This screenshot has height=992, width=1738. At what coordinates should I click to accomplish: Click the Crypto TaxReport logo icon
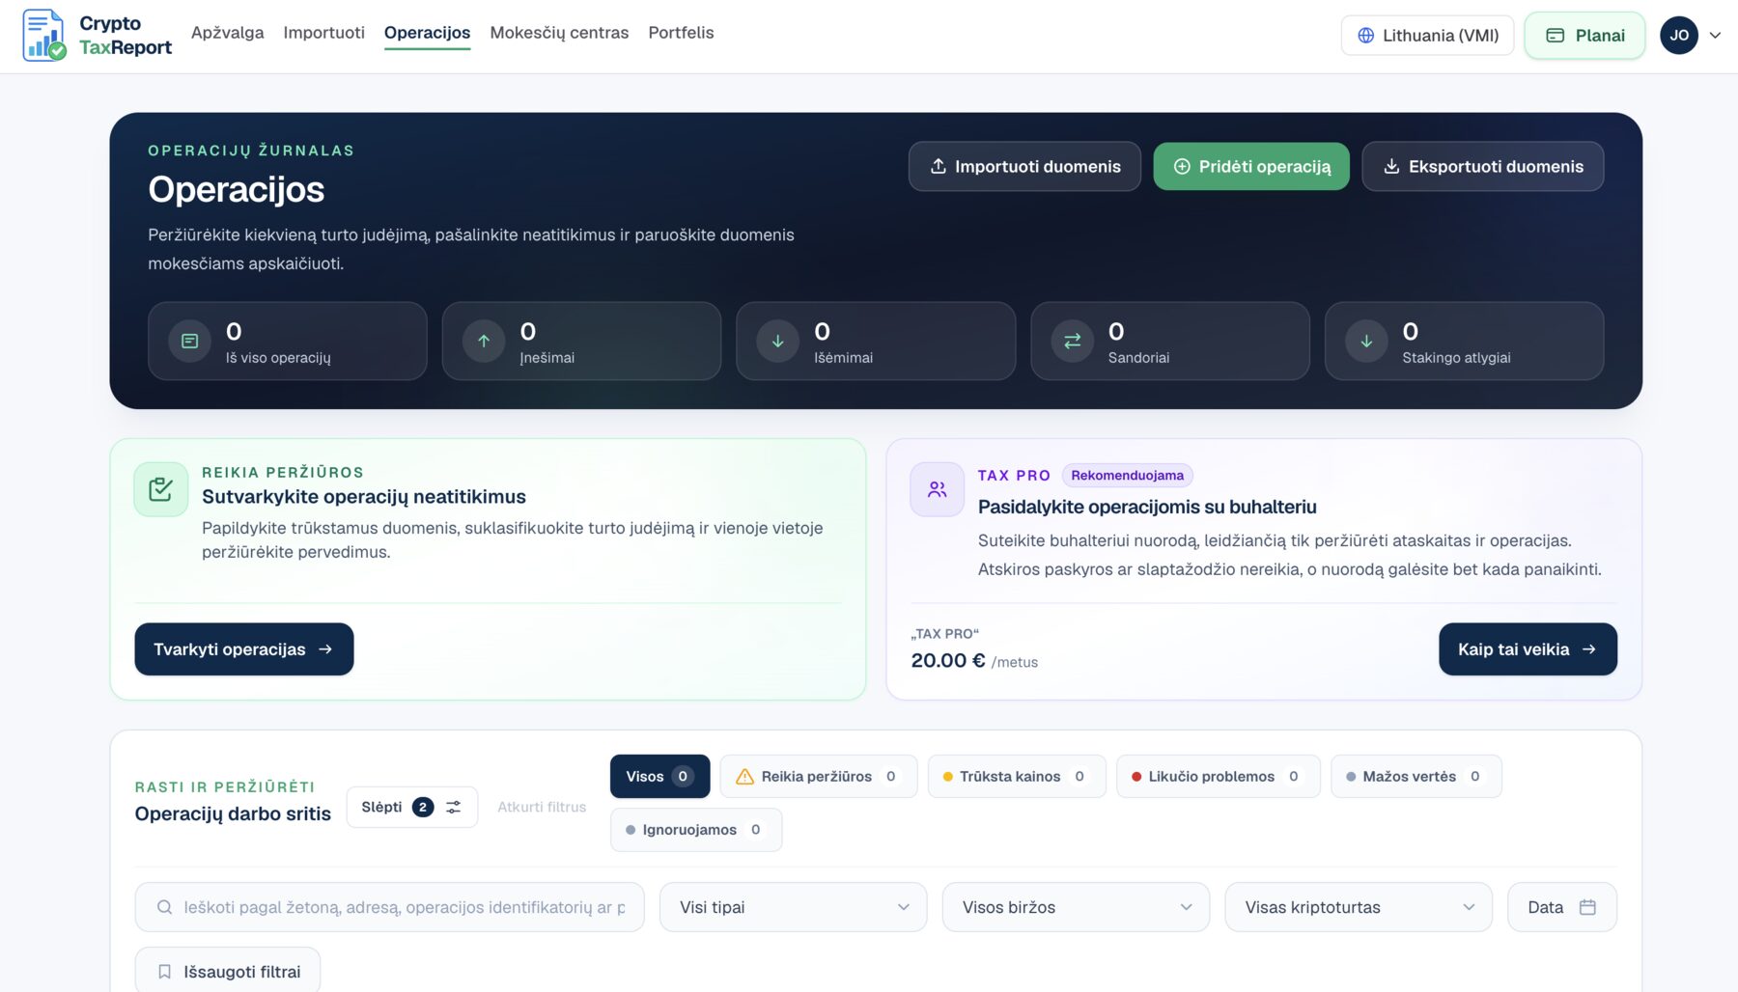tap(44, 35)
